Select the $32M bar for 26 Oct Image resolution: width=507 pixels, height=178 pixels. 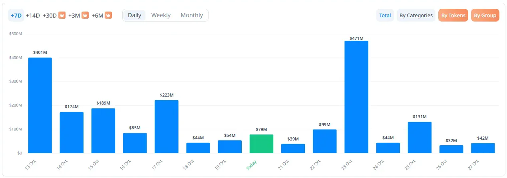(451, 149)
